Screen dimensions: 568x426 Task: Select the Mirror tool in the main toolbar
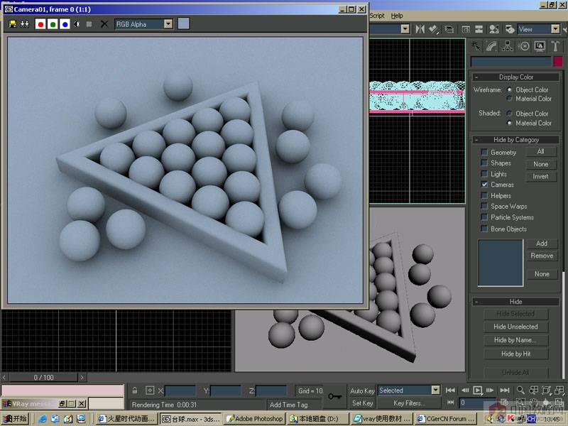tap(420, 29)
